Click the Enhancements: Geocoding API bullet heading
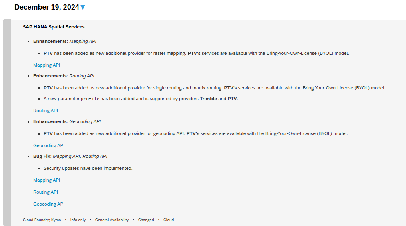Screen dimensions: 406x226 (x=67, y=121)
